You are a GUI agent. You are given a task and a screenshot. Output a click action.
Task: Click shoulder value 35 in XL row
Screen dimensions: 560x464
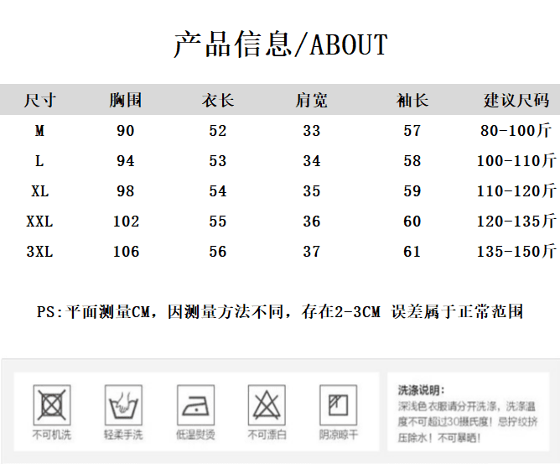coord(312,191)
